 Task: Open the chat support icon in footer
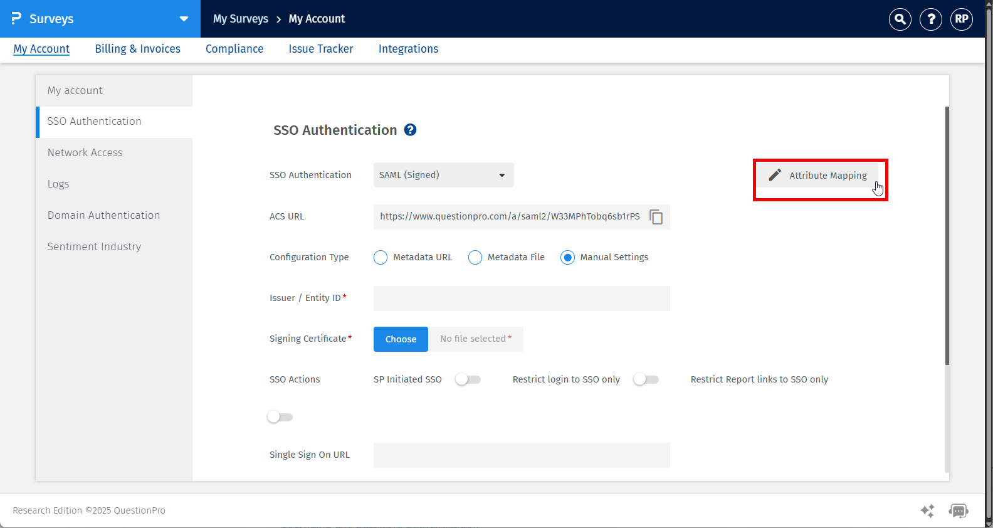click(959, 510)
